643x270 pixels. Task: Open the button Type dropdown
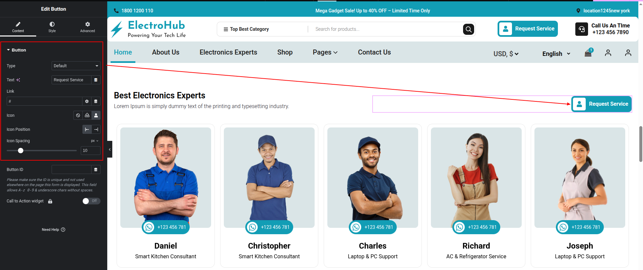[76, 66]
